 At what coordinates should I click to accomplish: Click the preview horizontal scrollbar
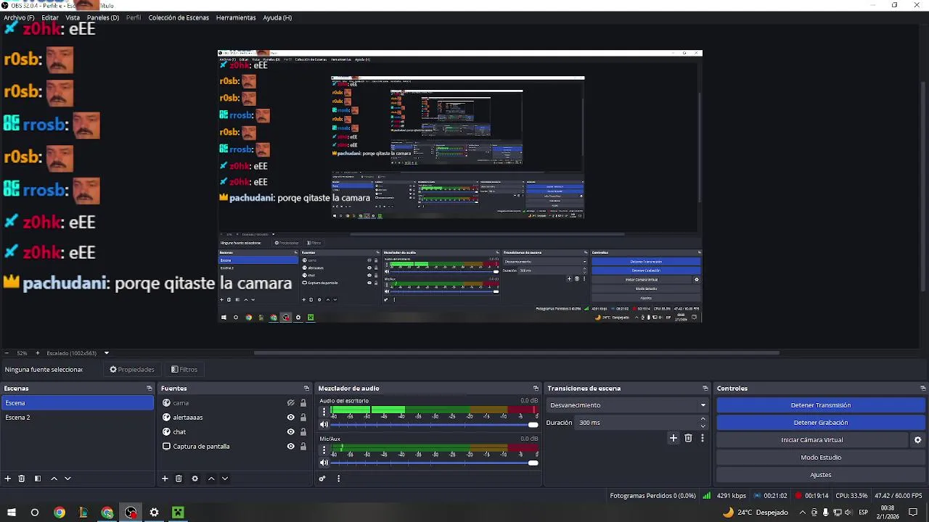516,353
